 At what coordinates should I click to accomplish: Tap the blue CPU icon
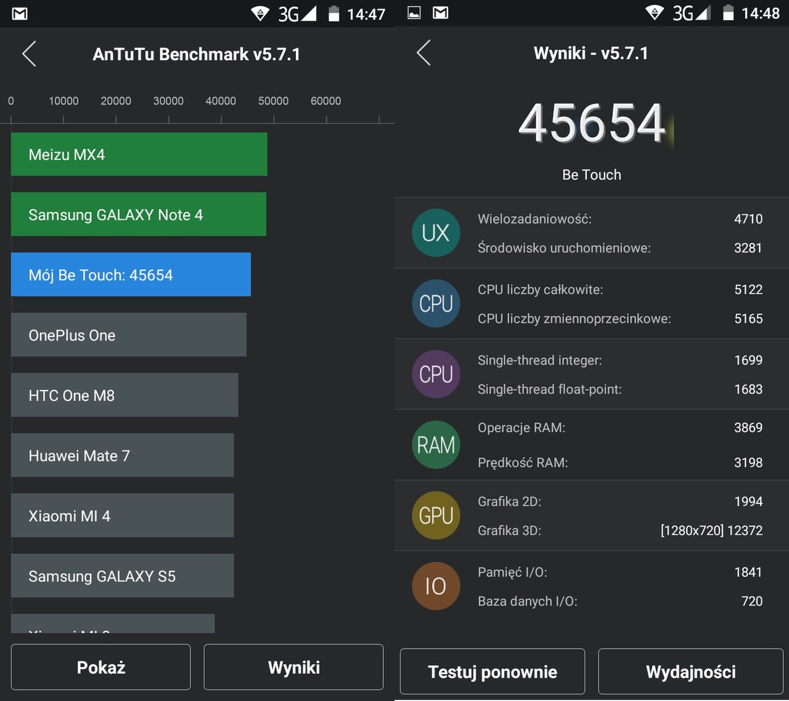[436, 304]
